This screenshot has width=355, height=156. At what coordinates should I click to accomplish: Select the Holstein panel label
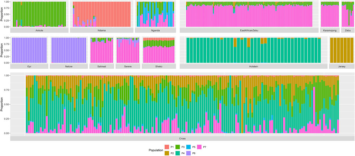coord(254,66)
